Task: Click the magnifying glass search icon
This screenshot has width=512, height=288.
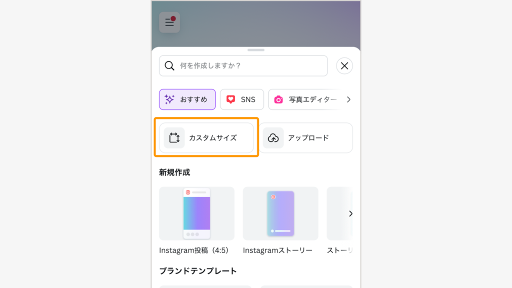Action: [169, 65]
